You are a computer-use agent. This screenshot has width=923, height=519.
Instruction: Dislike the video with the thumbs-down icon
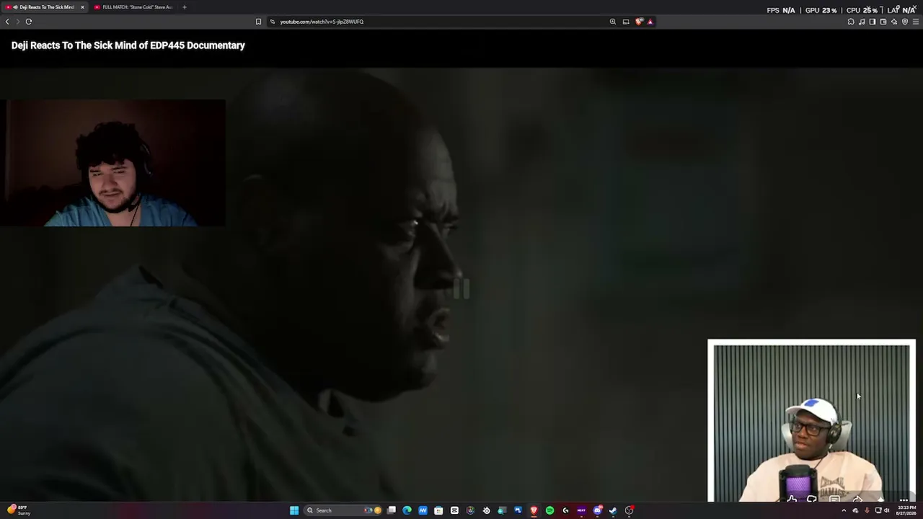[812, 499]
